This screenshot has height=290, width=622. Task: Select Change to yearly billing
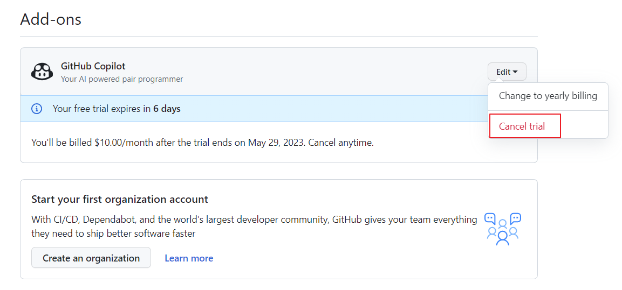point(548,96)
